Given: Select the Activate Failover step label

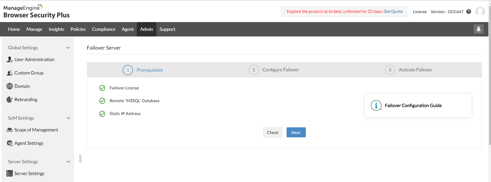Looking at the screenshot, I should pyautogui.click(x=415, y=70).
